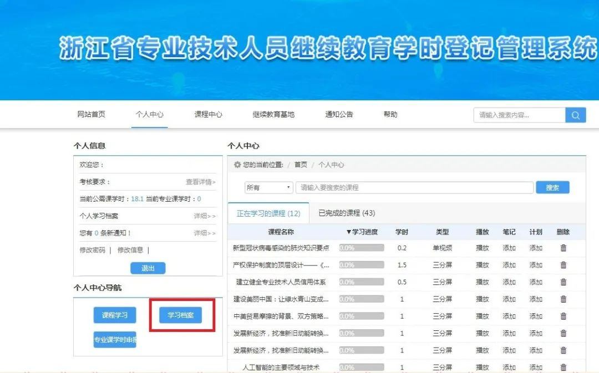
Task: Click the magnifier search icon in header
Action: [575, 115]
